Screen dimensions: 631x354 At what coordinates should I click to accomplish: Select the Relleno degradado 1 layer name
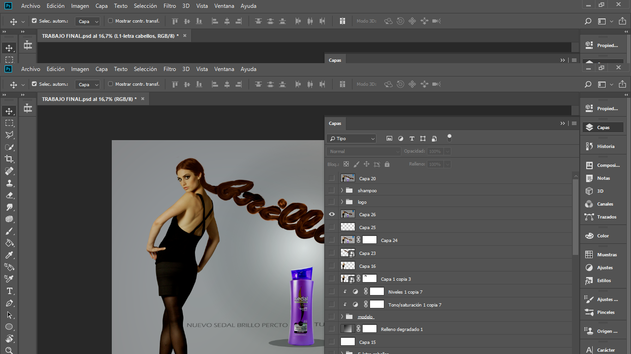pos(402,329)
